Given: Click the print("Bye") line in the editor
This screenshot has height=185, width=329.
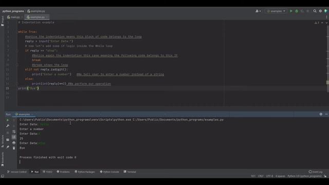Looking at the screenshot, I should [x=29, y=88].
